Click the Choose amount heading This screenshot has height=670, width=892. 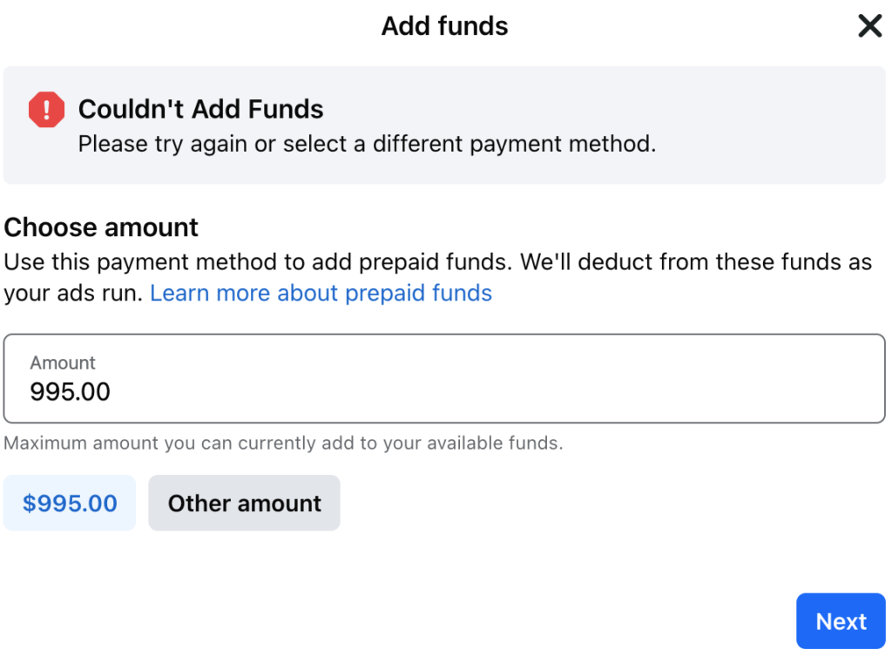[x=101, y=227]
